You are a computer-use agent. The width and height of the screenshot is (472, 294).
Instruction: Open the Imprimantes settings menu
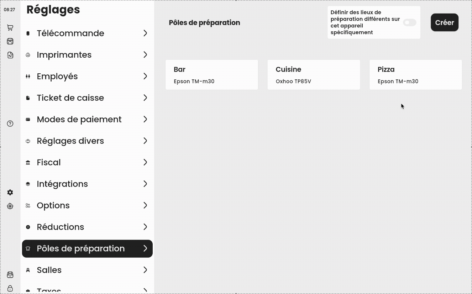[x=87, y=55]
